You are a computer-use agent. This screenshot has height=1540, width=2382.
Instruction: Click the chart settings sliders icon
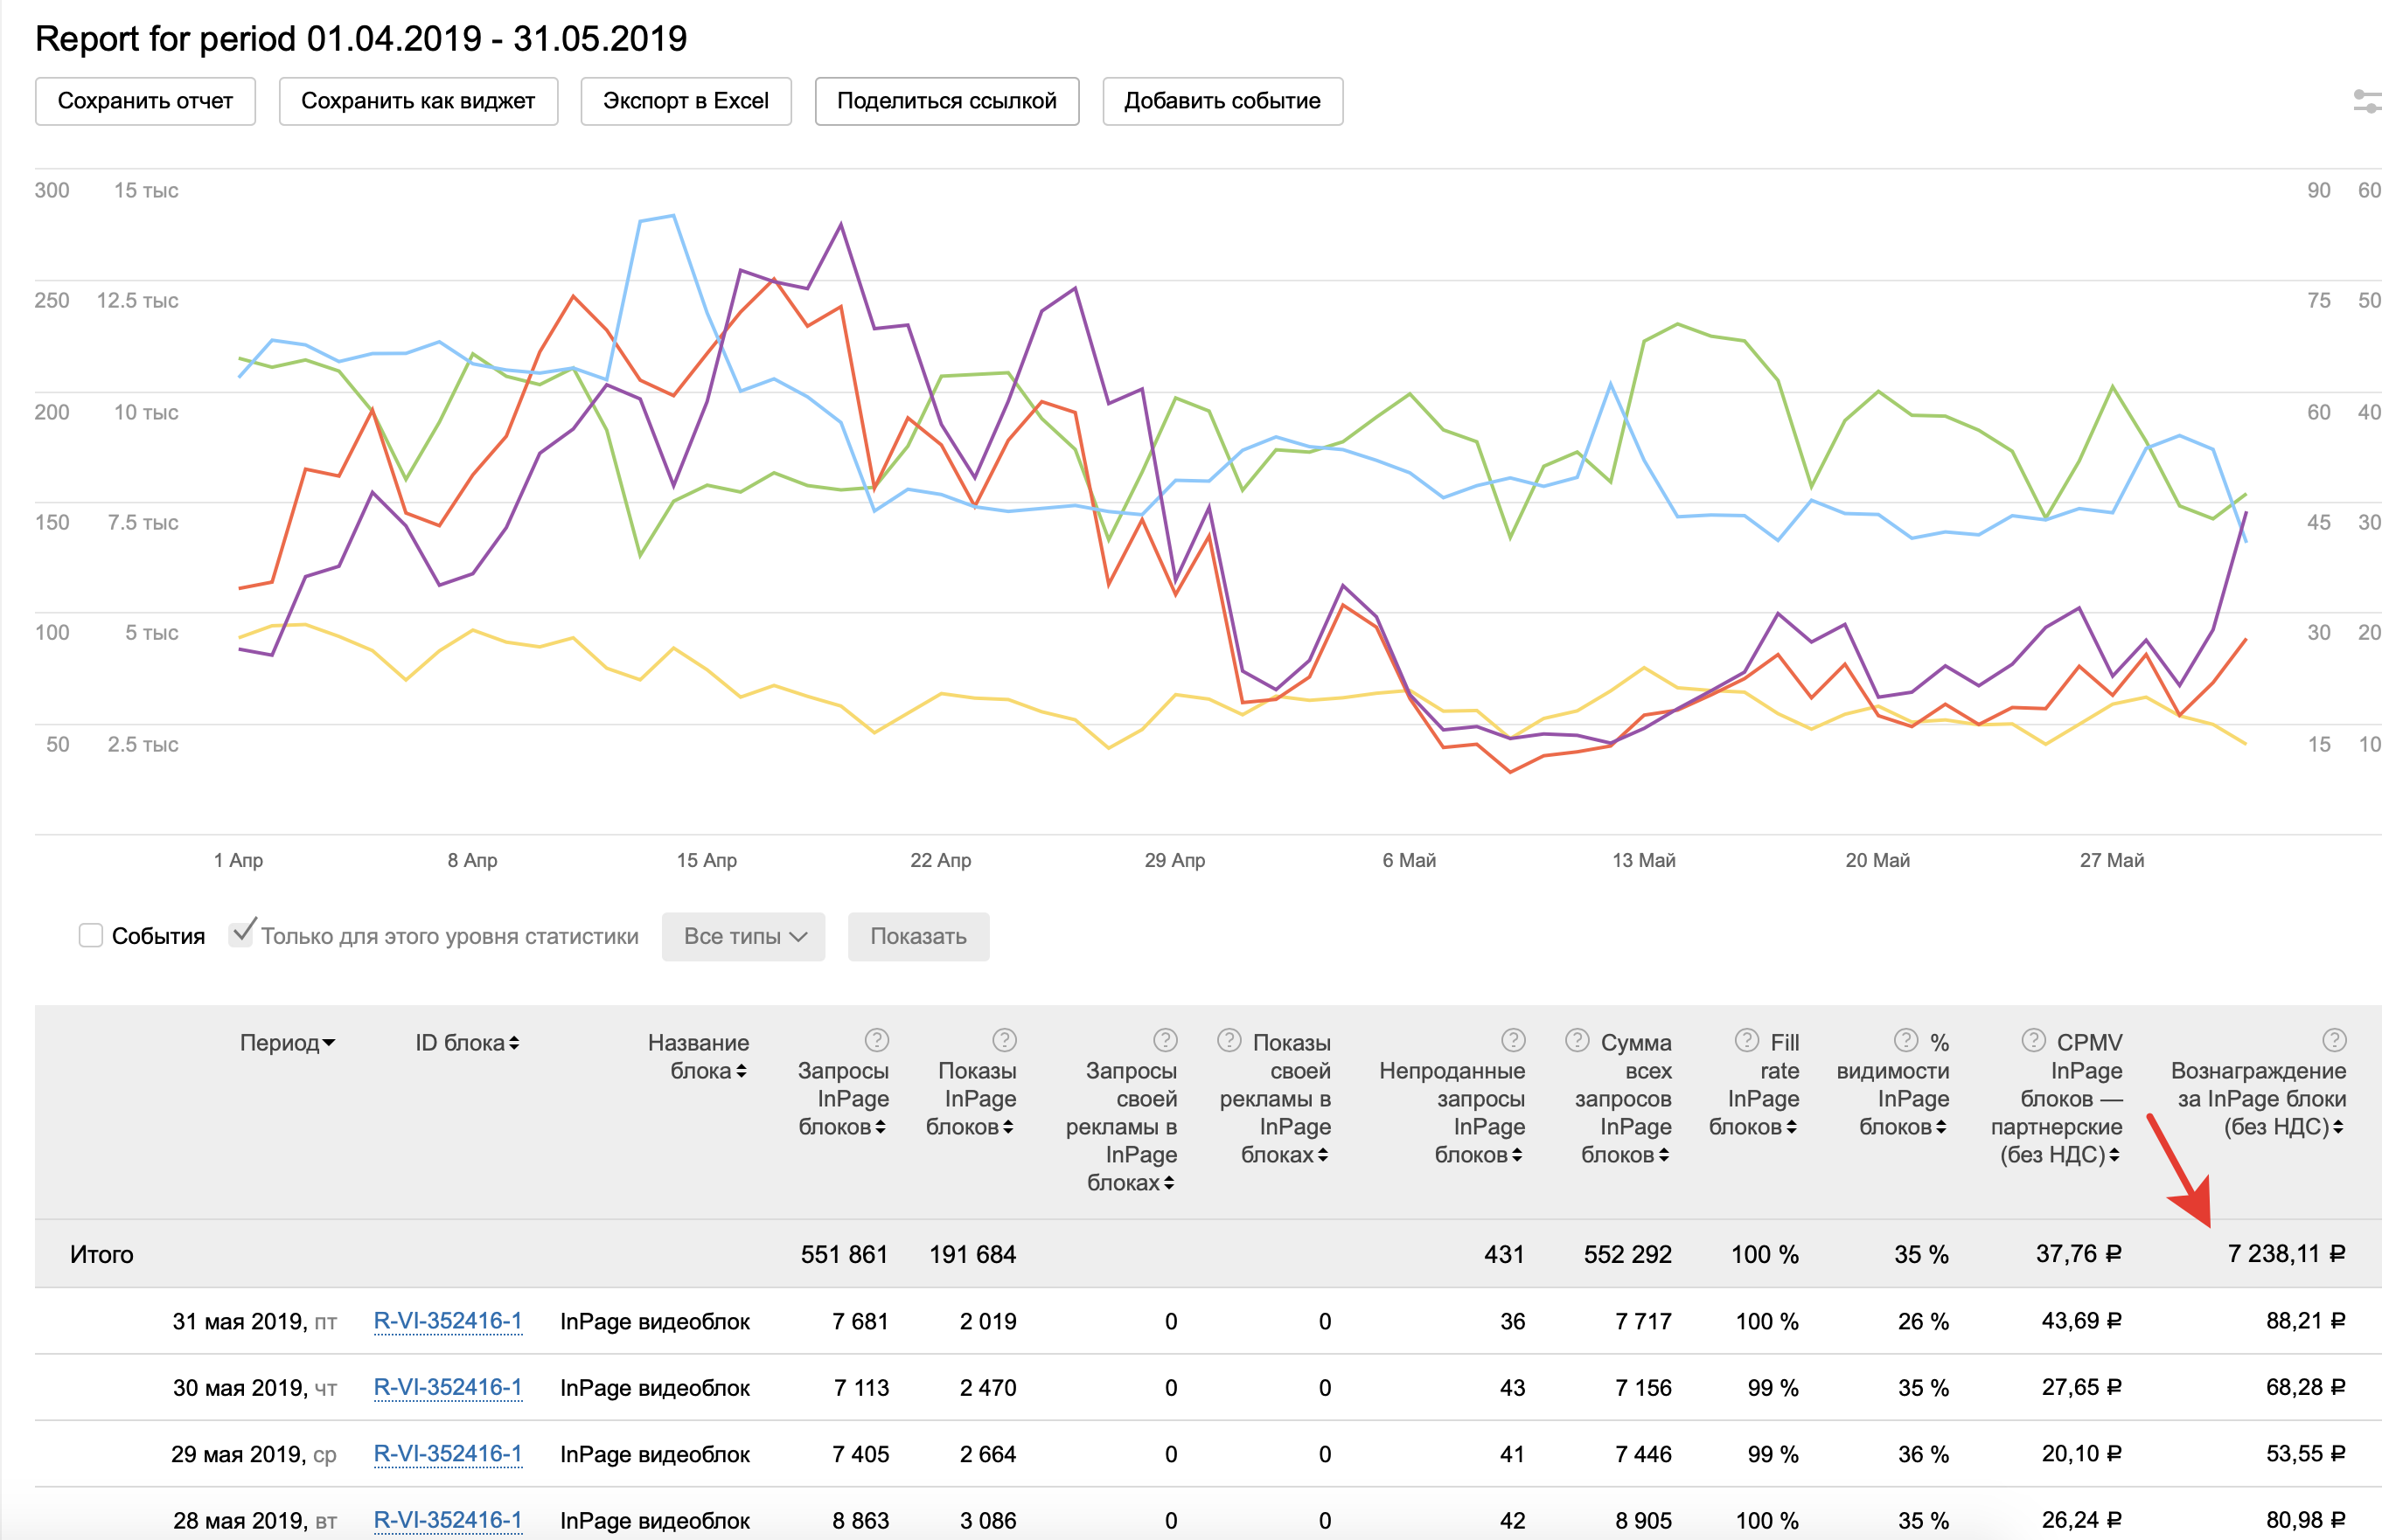click(2366, 101)
